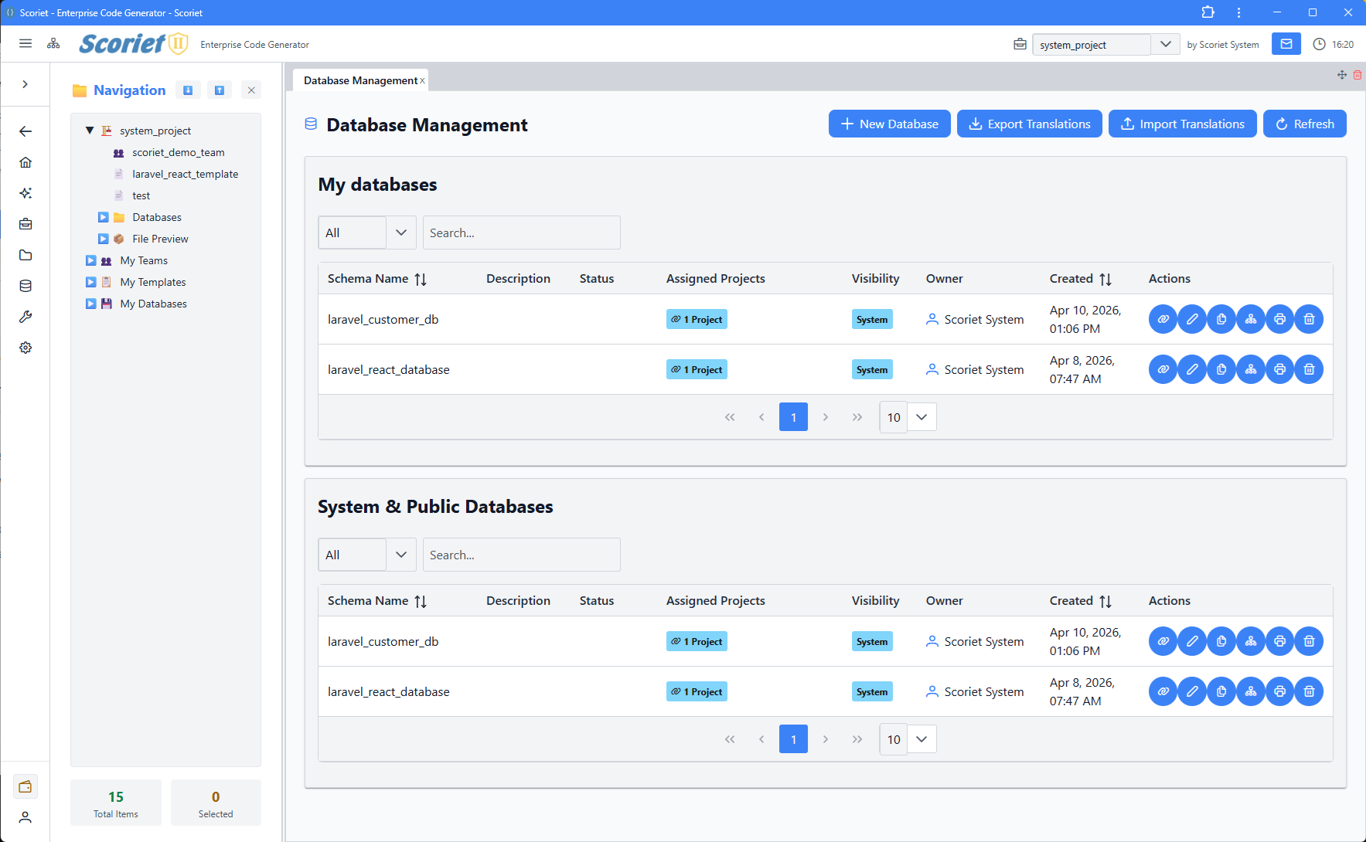Close the Database Management tab
The image size is (1366, 842).
(422, 80)
